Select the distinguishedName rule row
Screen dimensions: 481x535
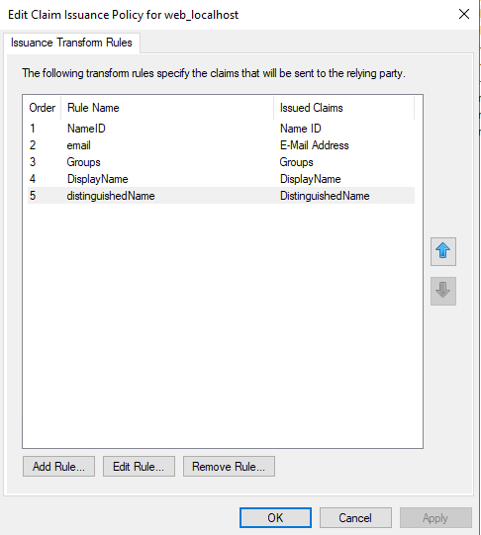click(x=222, y=196)
